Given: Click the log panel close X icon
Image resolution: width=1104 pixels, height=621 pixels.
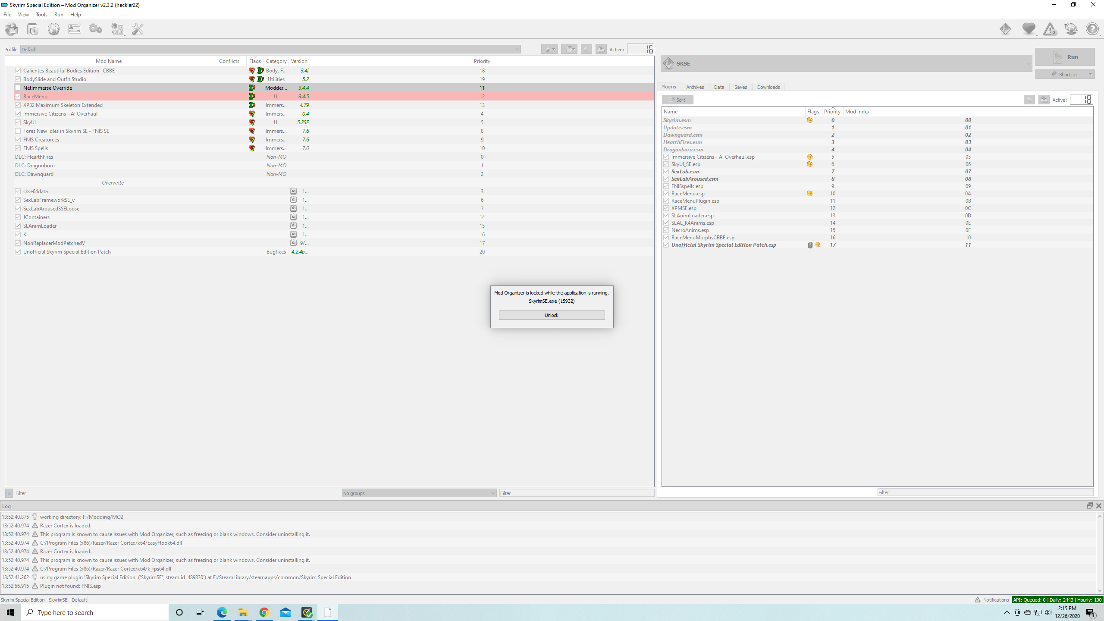Looking at the screenshot, I should 1099,506.
